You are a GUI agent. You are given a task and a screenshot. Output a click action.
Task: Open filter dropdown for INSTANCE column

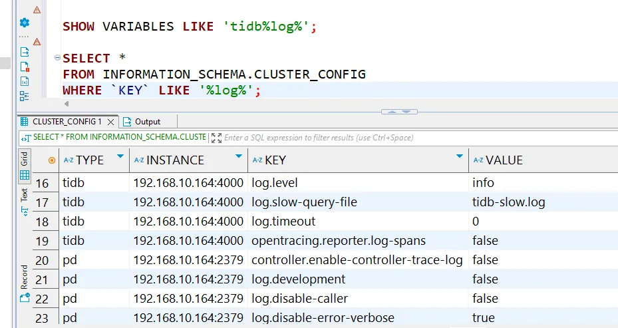click(x=239, y=157)
